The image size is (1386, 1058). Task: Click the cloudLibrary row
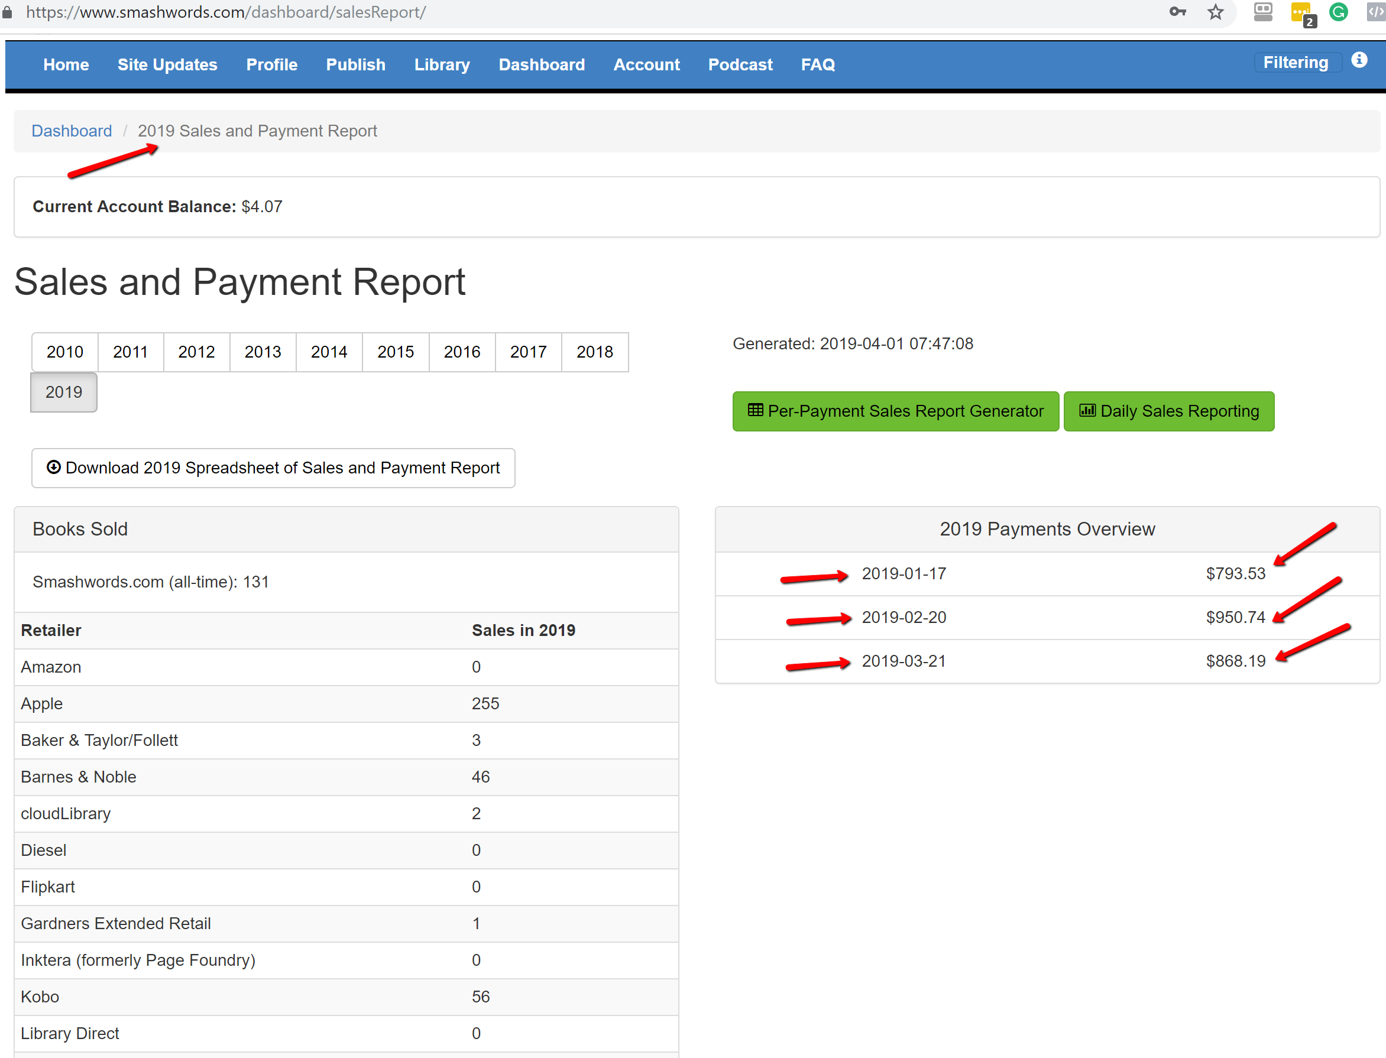click(346, 814)
